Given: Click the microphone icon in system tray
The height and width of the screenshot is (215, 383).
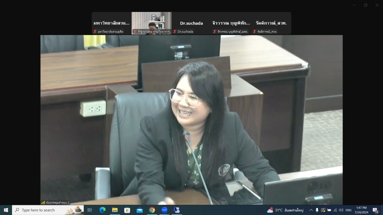Looking at the screenshot, I should pyautogui.click(x=317, y=210).
